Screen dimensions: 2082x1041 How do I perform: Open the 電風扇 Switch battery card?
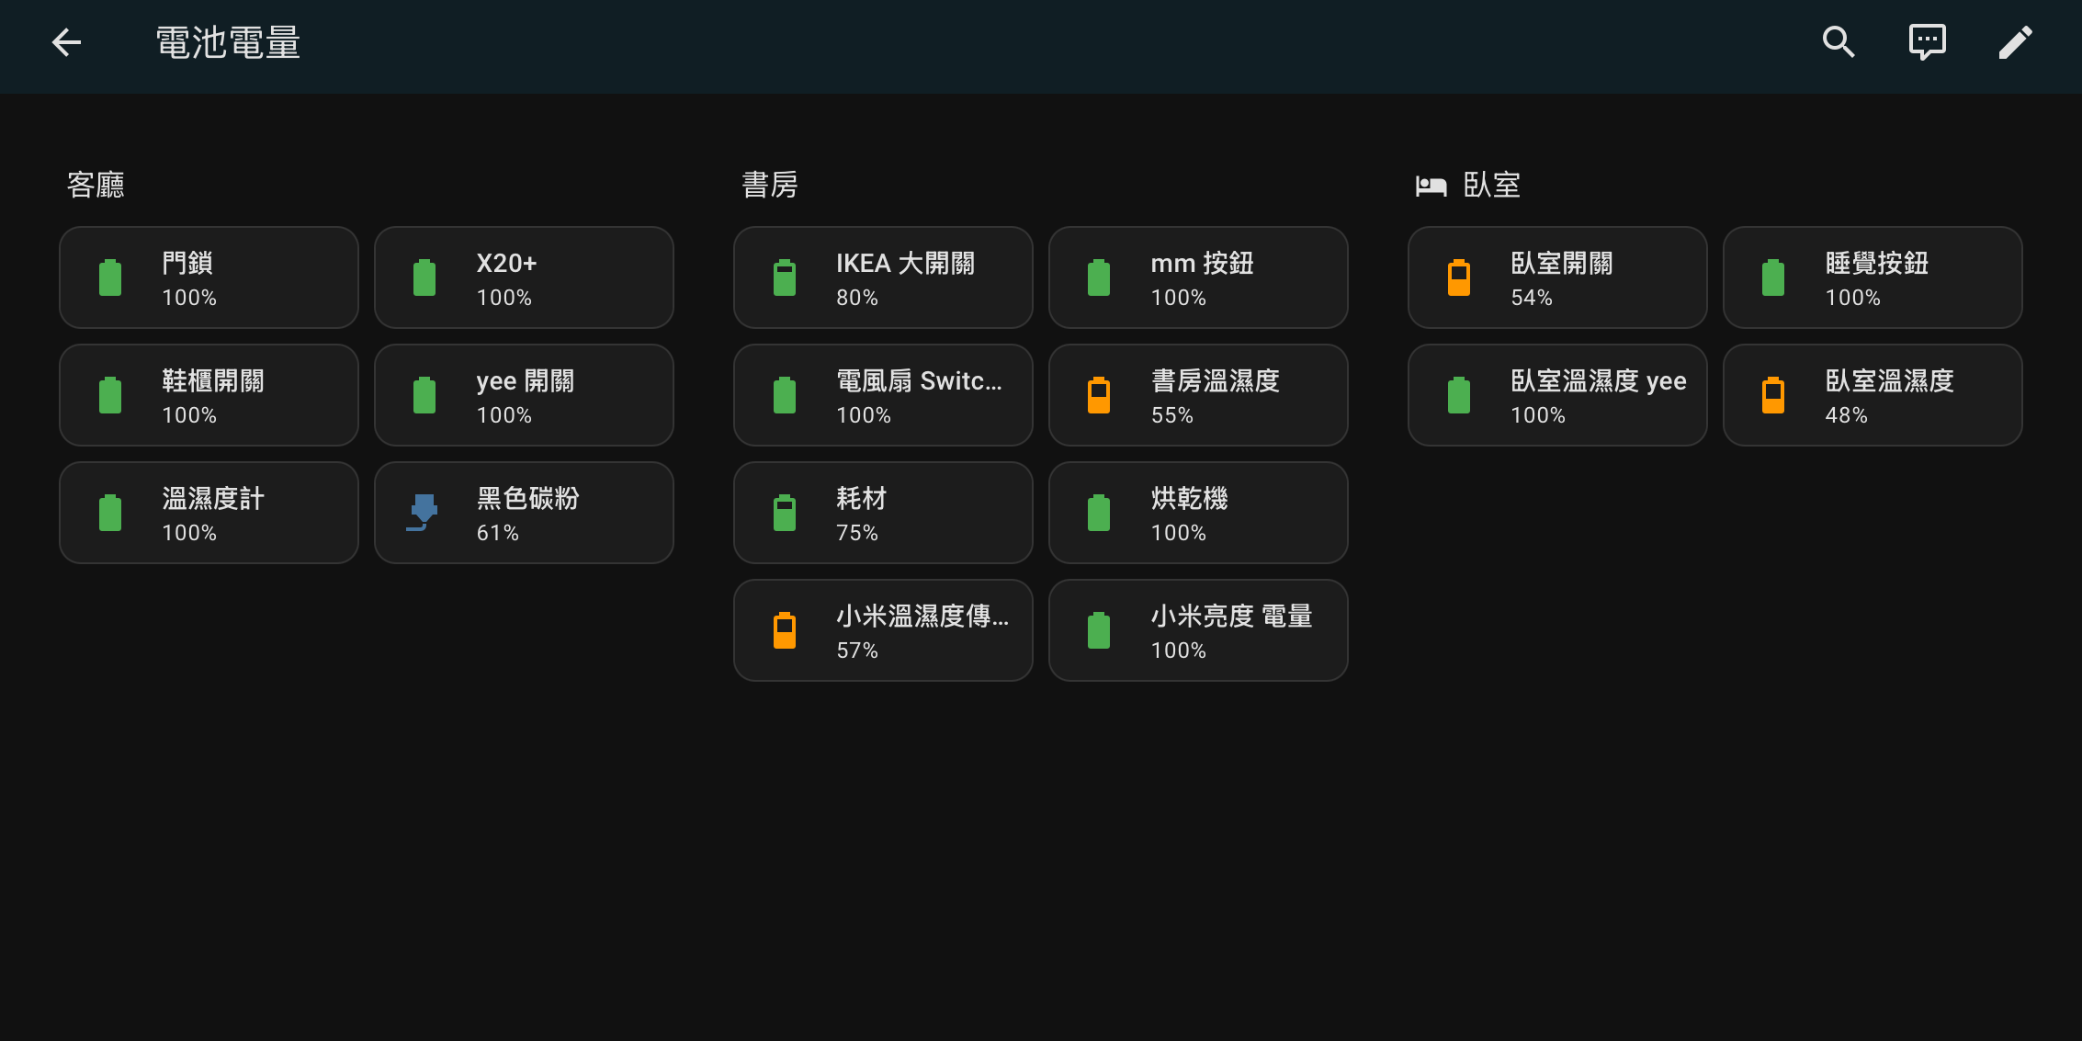(883, 395)
